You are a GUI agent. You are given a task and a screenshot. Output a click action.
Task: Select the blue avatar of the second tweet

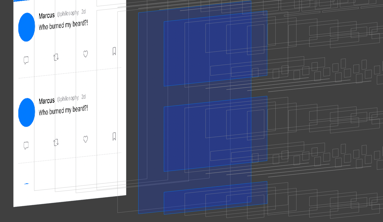(27, 112)
